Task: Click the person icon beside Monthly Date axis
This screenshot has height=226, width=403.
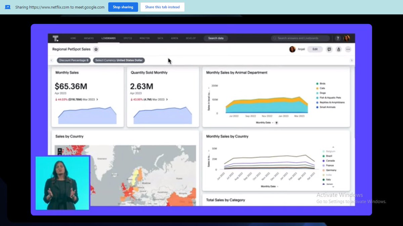Action: coord(276,123)
